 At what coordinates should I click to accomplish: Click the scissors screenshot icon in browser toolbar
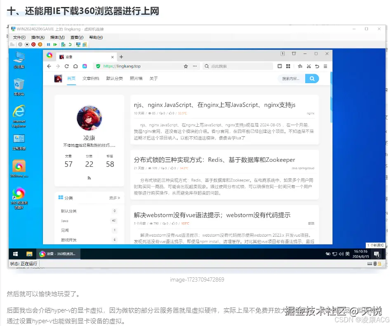pos(308,67)
